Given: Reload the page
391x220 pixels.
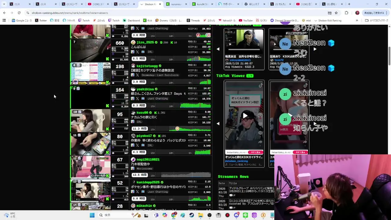Looking at the screenshot, I should [19, 13].
